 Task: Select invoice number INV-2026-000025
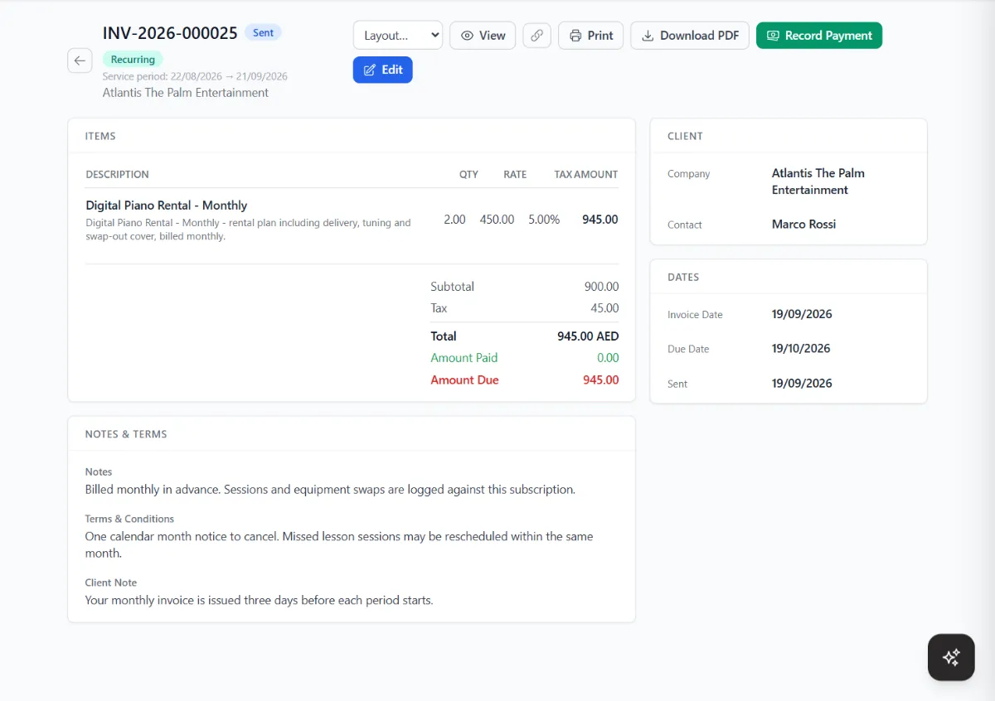tap(170, 33)
